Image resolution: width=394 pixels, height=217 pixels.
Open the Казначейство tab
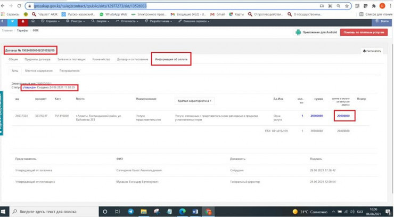[101, 59]
